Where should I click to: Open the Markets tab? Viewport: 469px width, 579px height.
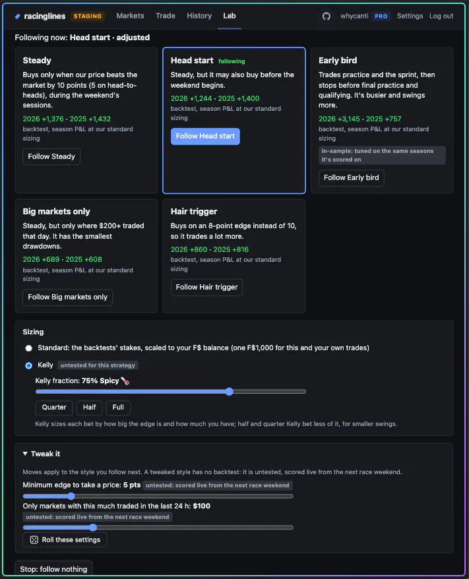[x=130, y=16]
